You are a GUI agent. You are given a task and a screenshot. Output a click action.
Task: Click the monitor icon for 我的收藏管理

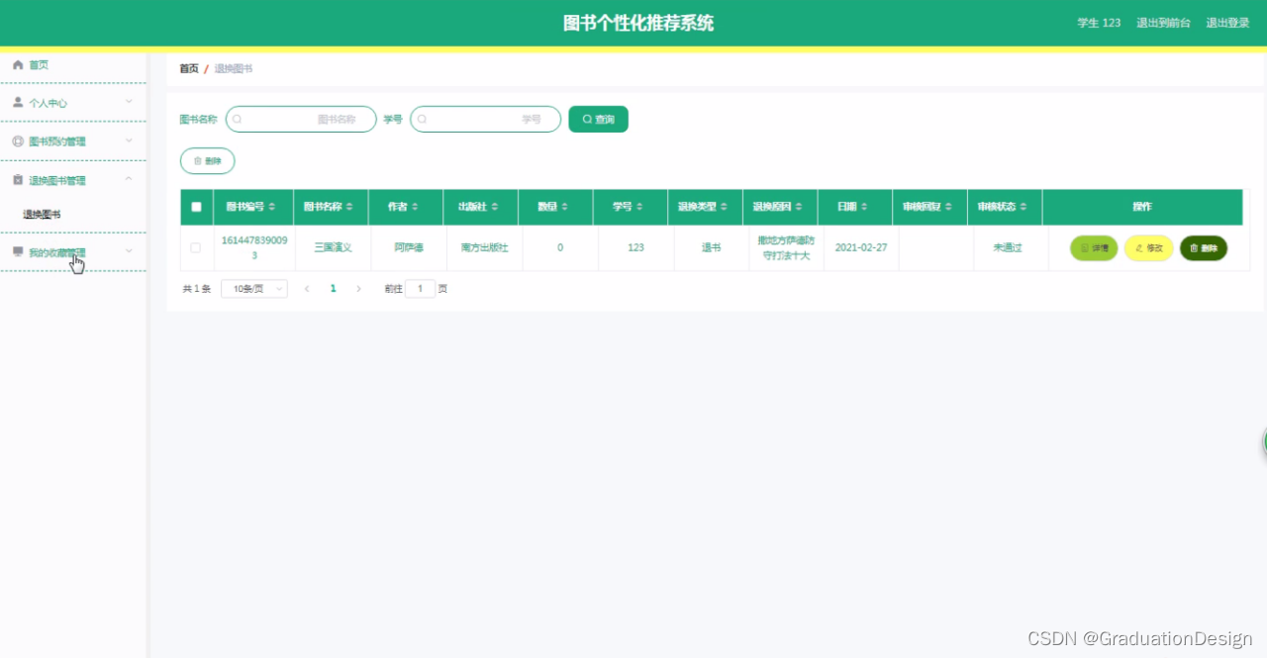18,252
